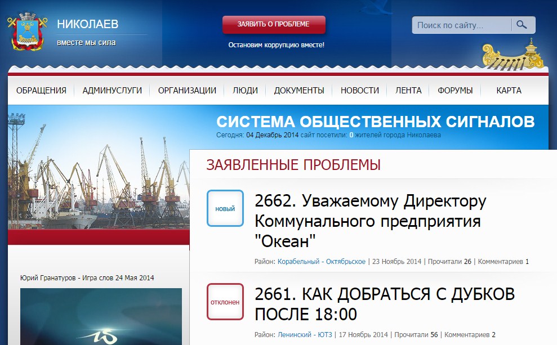This screenshot has width=557, height=345.
Task: Open the "Обращения" menu item
Action: (x=41, y=90)
